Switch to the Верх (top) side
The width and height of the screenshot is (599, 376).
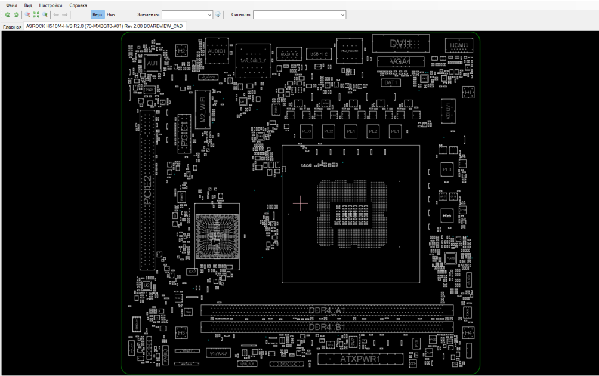click(x=97, y=14)
